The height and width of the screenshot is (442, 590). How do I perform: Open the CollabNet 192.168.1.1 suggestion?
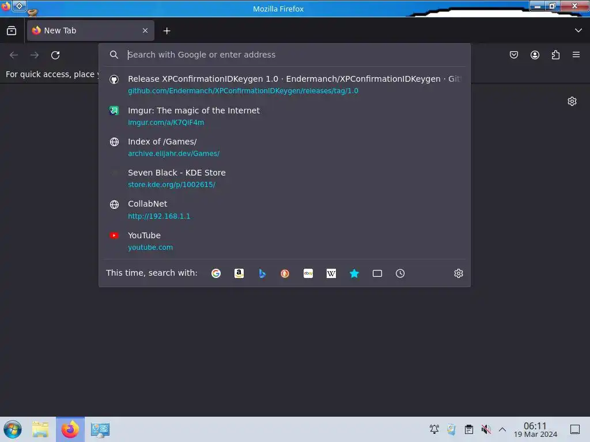tap(285, 209)
